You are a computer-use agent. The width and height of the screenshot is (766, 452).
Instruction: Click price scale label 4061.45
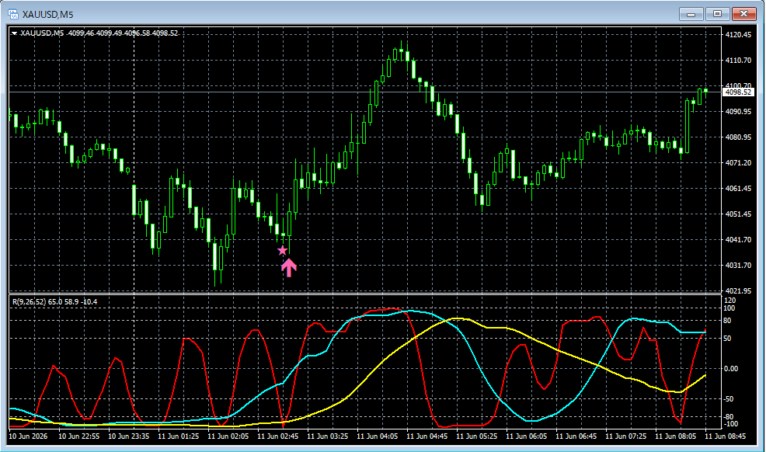[x=738, y=189]
